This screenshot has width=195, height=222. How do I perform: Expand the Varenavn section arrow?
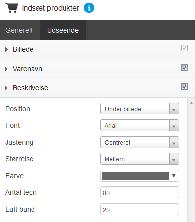(x=6, y=69)
